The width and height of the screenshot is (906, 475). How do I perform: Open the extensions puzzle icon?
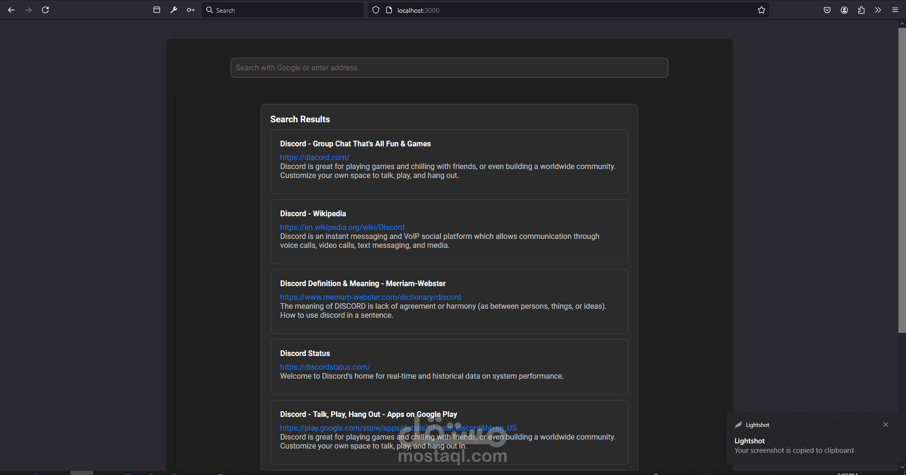861,10
